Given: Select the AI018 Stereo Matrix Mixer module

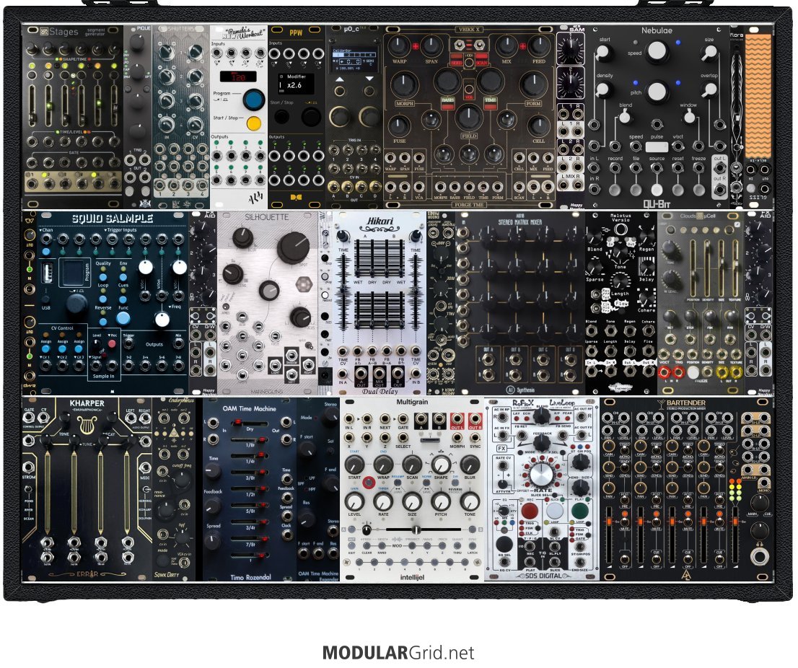Looking at the screenshot, I should pos(521,303).
